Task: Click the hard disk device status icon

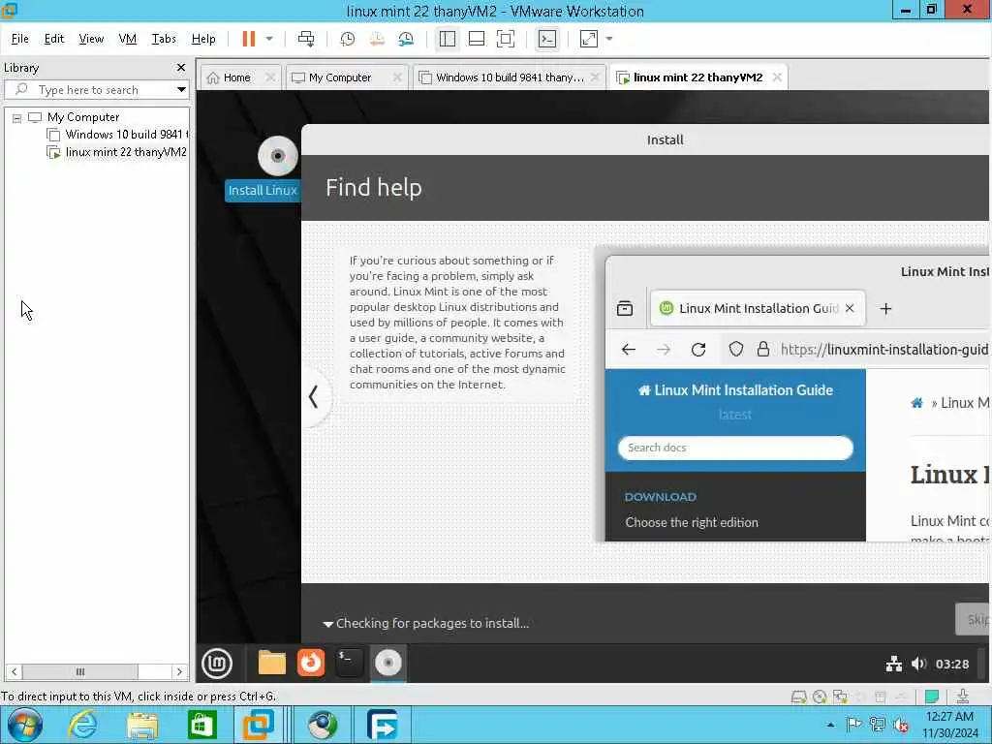Action: (x=799, y=697)
